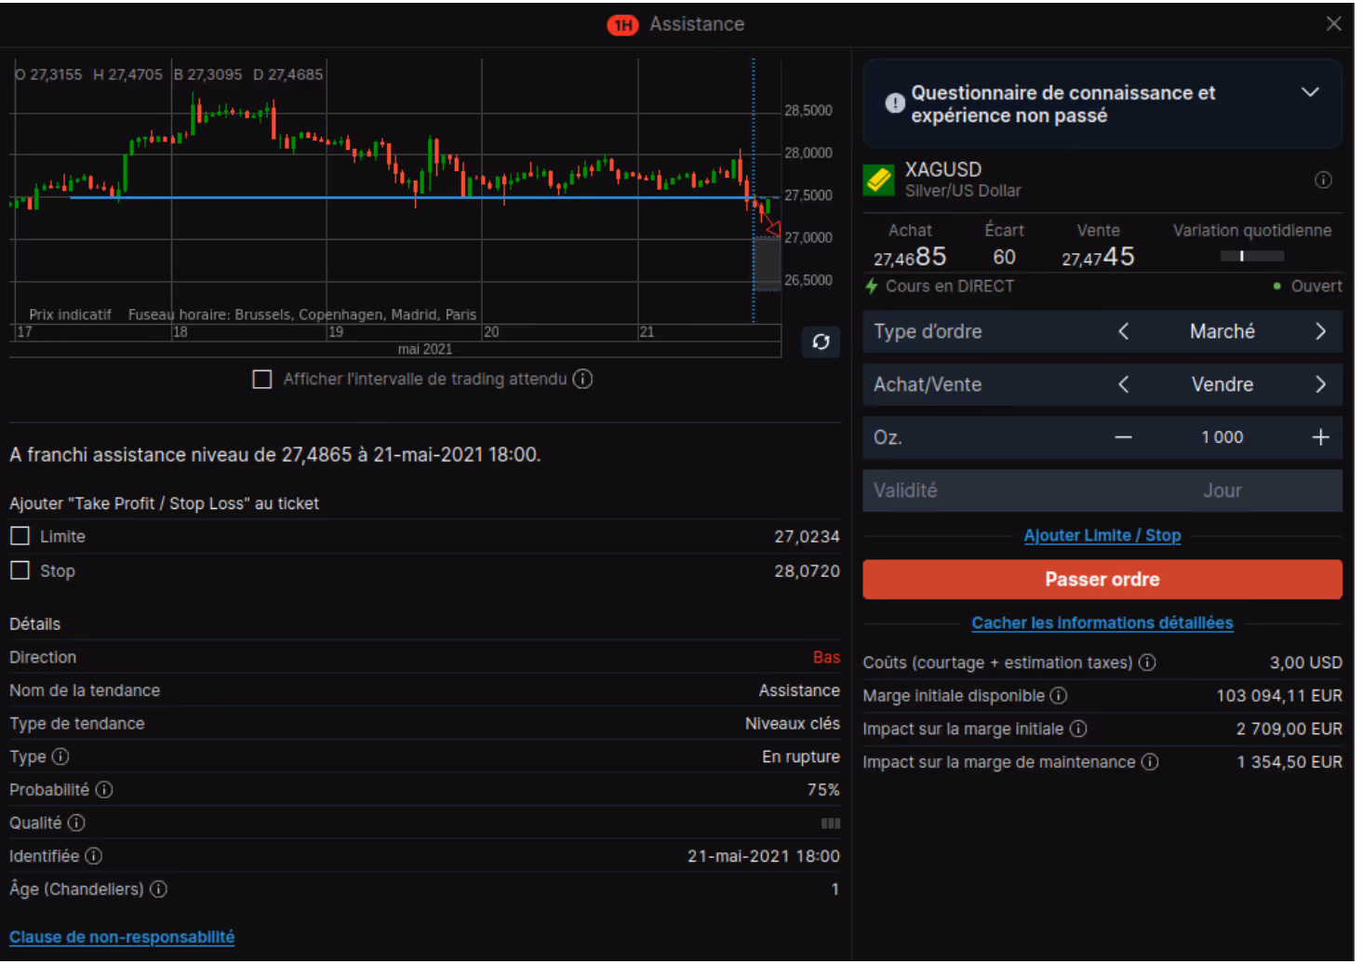Viewport: 1362px width, 964px height.
Task: Click the Qualité rating bars
Action: tap(831, 823)
